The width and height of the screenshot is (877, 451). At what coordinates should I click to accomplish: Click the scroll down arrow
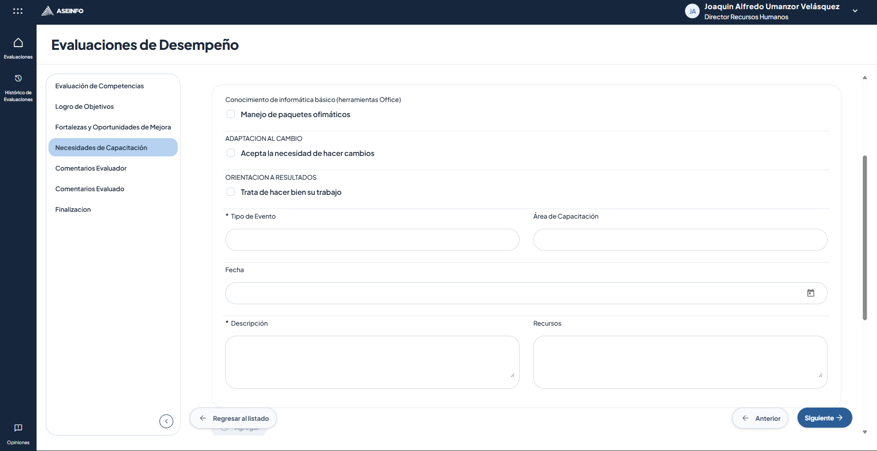click(865, 432)
